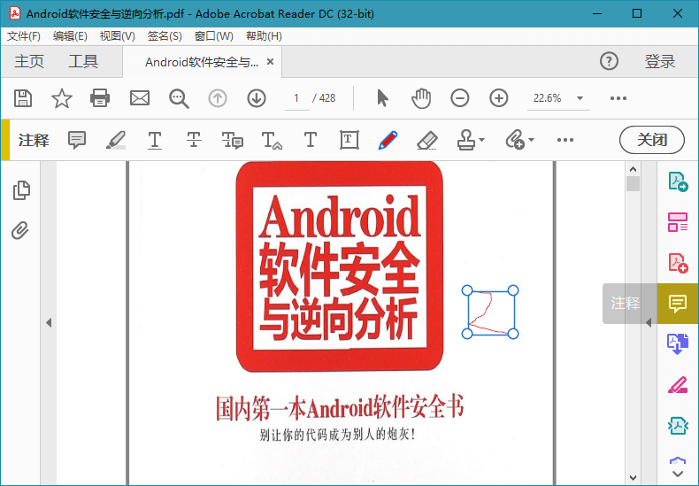The width and height of the screenshot is (699, 486).
Task: Toggle the Pencil drawing tool
Action: 388,140
